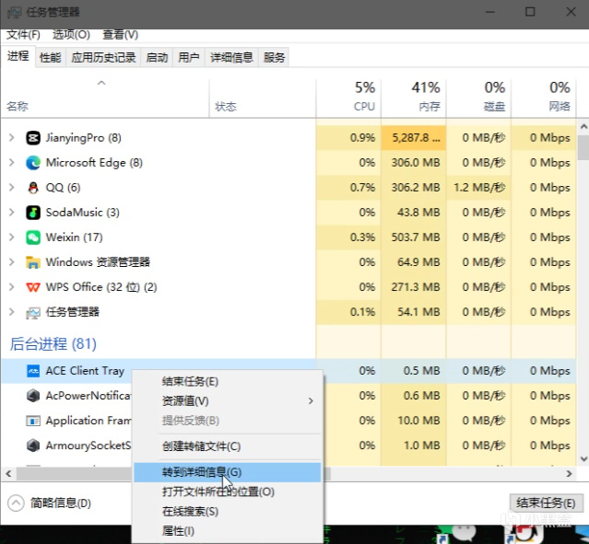Sort by the 内存 column header
The width and height of the screenshot is (589, 544).
tap(414, 98)
